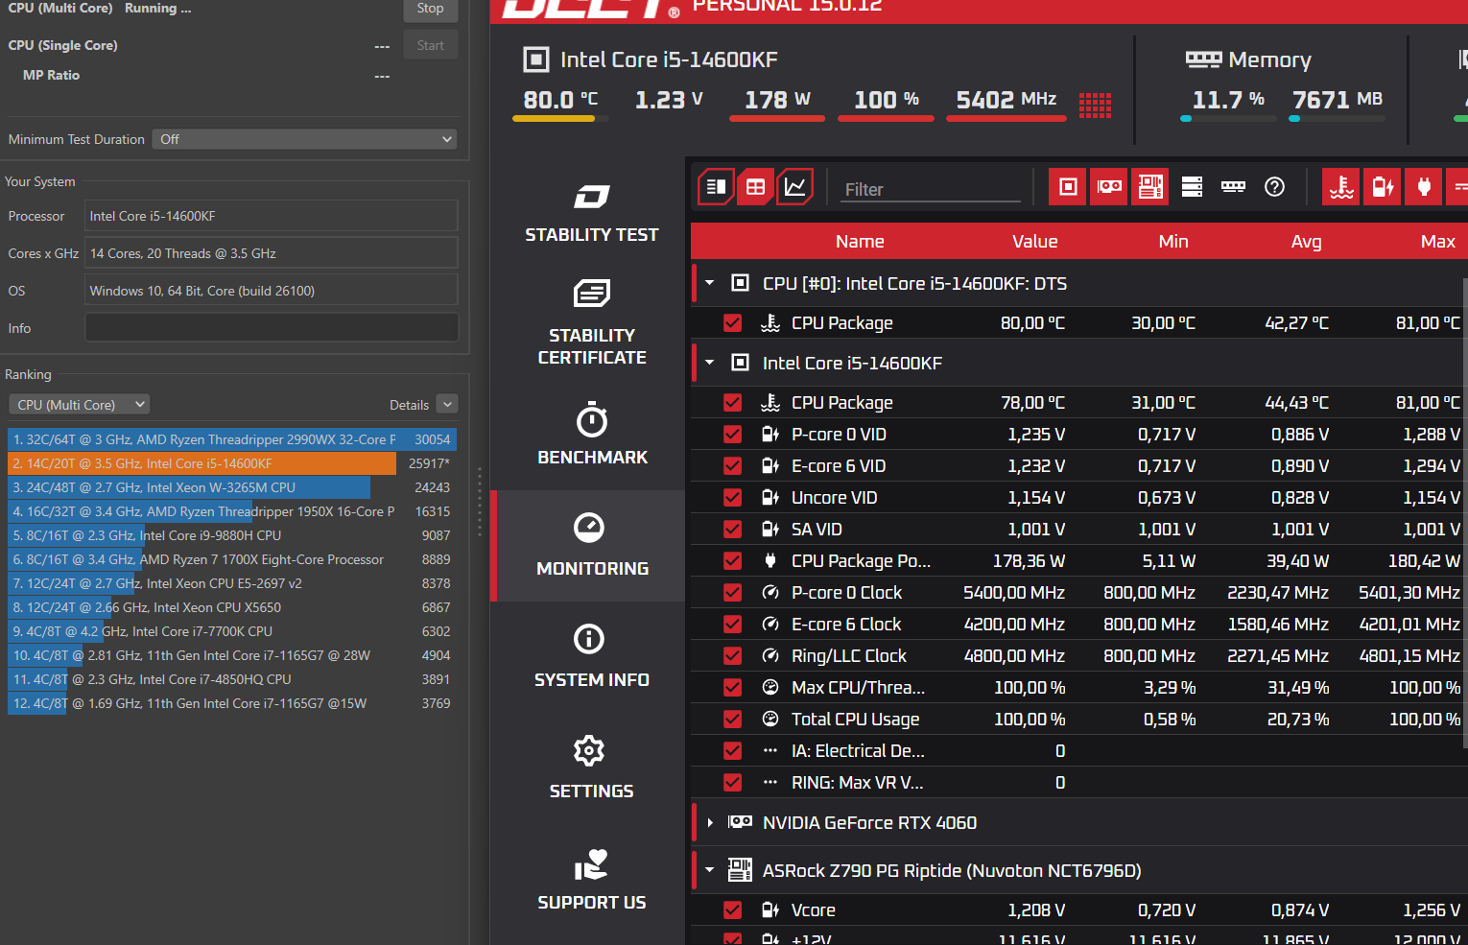The height and width of the screenshot is (945, 1468).
Task: Go to the Benchmark section
Action: click(x=591, y=435)
